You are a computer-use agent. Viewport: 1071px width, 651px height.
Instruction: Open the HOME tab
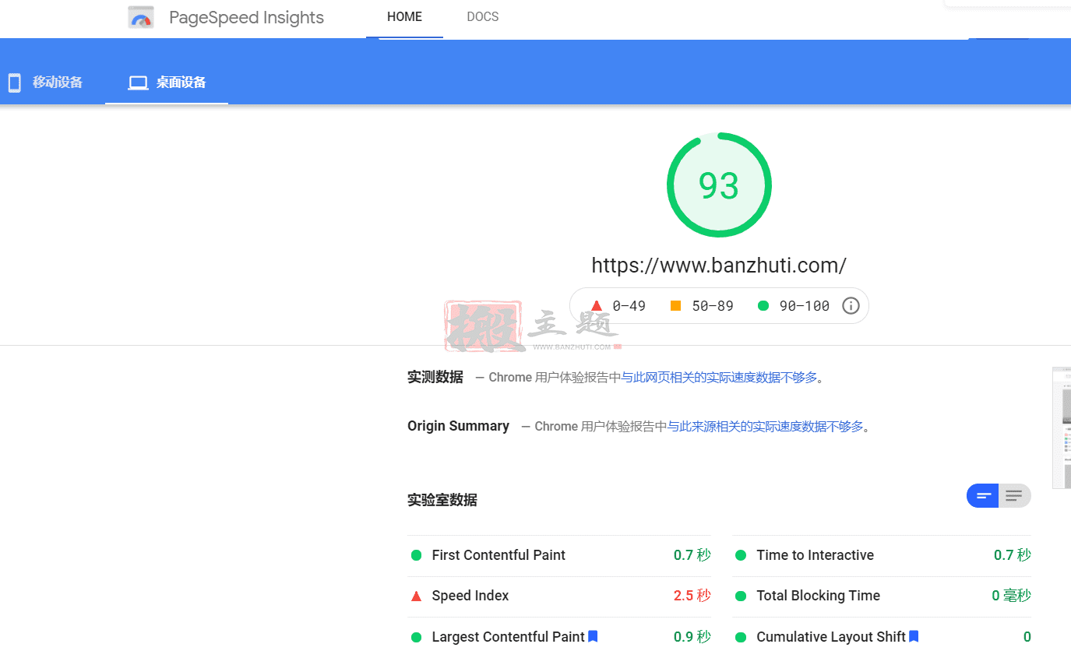(x=404, y=17)
